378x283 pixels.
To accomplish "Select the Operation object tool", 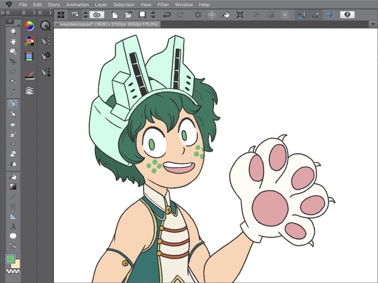I will click(13, 52).
